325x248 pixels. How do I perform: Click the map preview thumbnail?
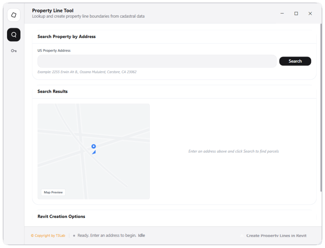(x=94, y=151)
